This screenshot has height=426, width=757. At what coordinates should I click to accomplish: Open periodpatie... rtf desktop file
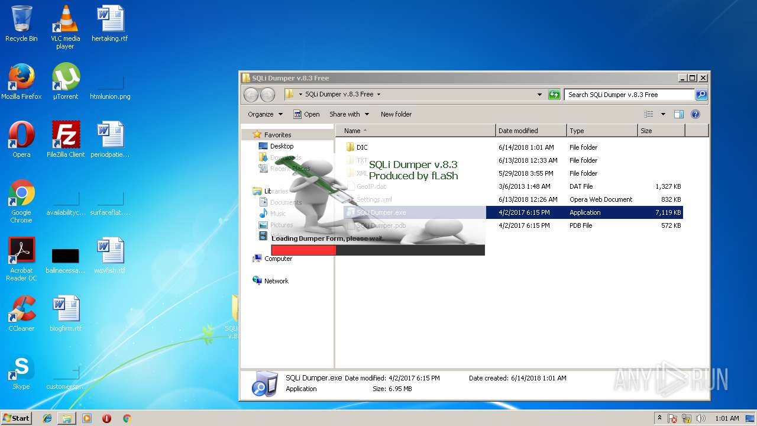point(110,140)
